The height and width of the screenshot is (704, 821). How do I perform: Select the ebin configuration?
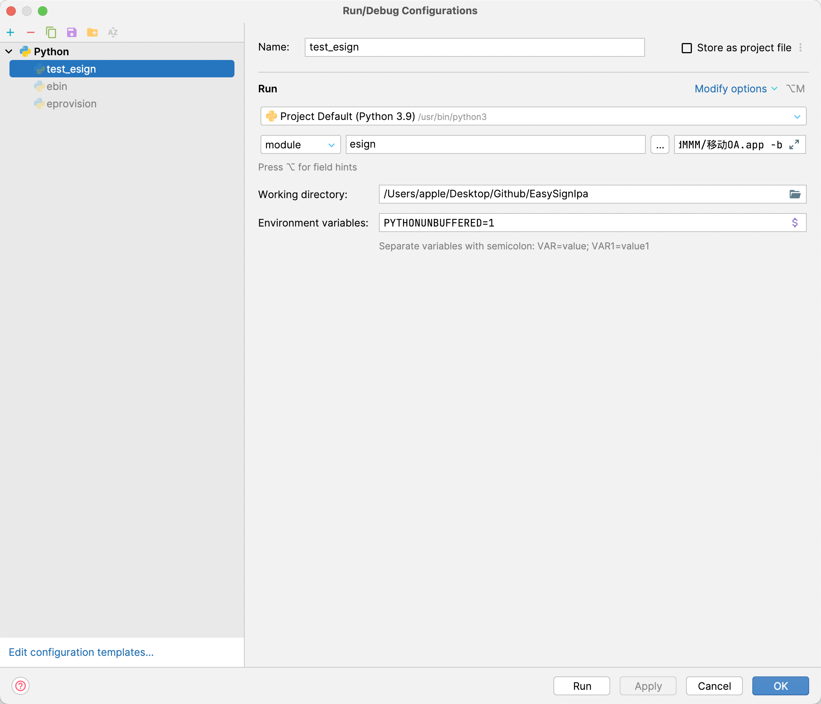click(57, 86)
